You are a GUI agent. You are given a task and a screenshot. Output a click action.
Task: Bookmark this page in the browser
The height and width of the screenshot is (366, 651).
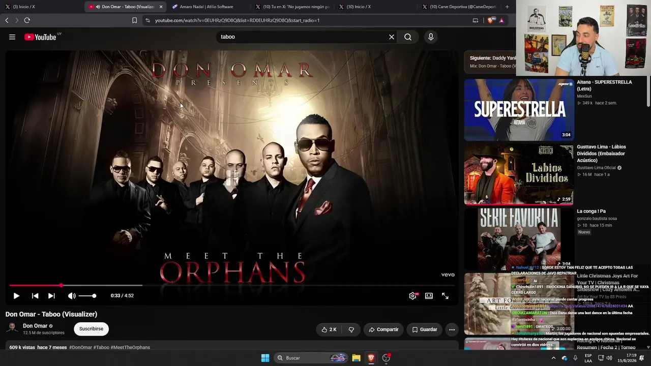(x=134, y=20)
